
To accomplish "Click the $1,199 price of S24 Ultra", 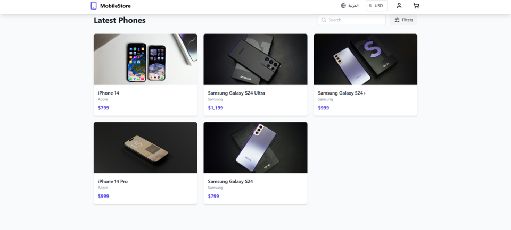I will point(216,108).
